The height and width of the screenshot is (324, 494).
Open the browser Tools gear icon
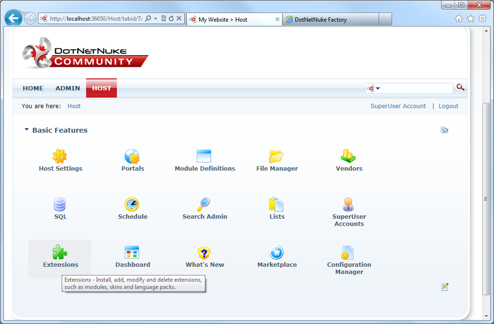(482, 19)
